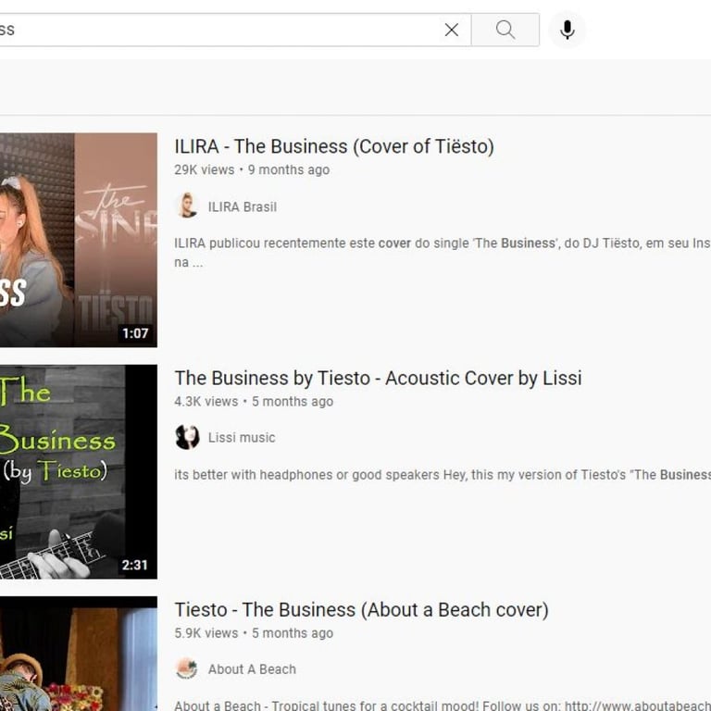Click description 'About a Beach - Tropical tunes'

443,705
